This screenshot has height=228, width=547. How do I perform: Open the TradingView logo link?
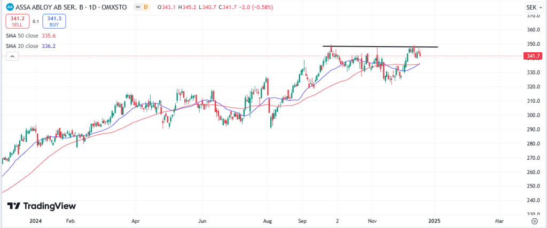coord(42,206)
